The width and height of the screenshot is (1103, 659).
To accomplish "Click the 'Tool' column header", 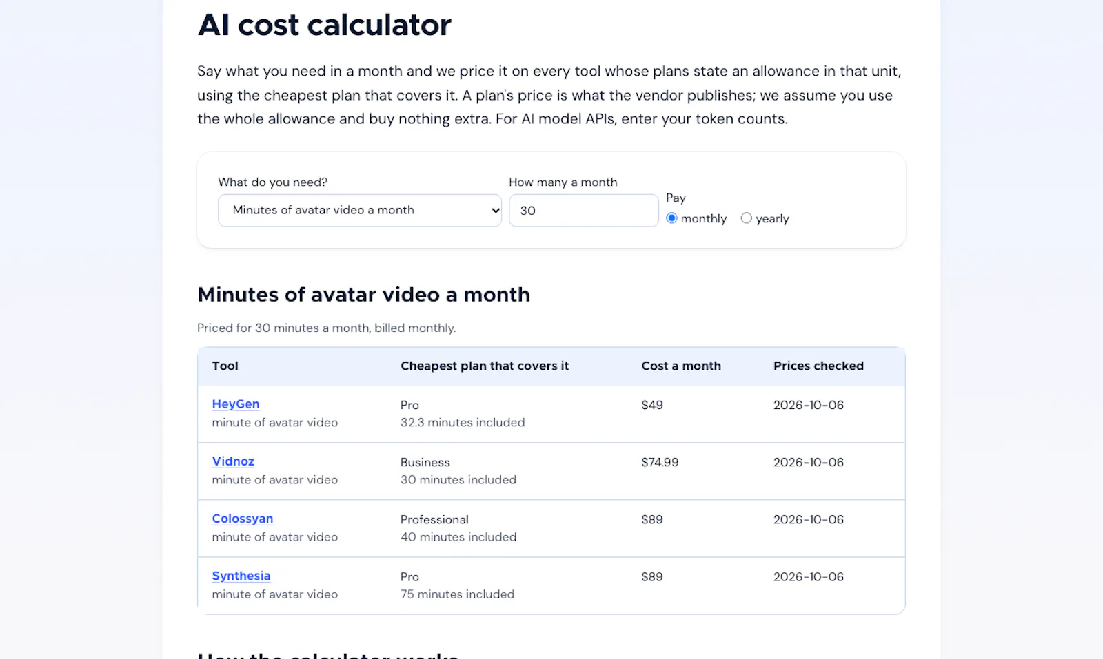I will 225,366.
